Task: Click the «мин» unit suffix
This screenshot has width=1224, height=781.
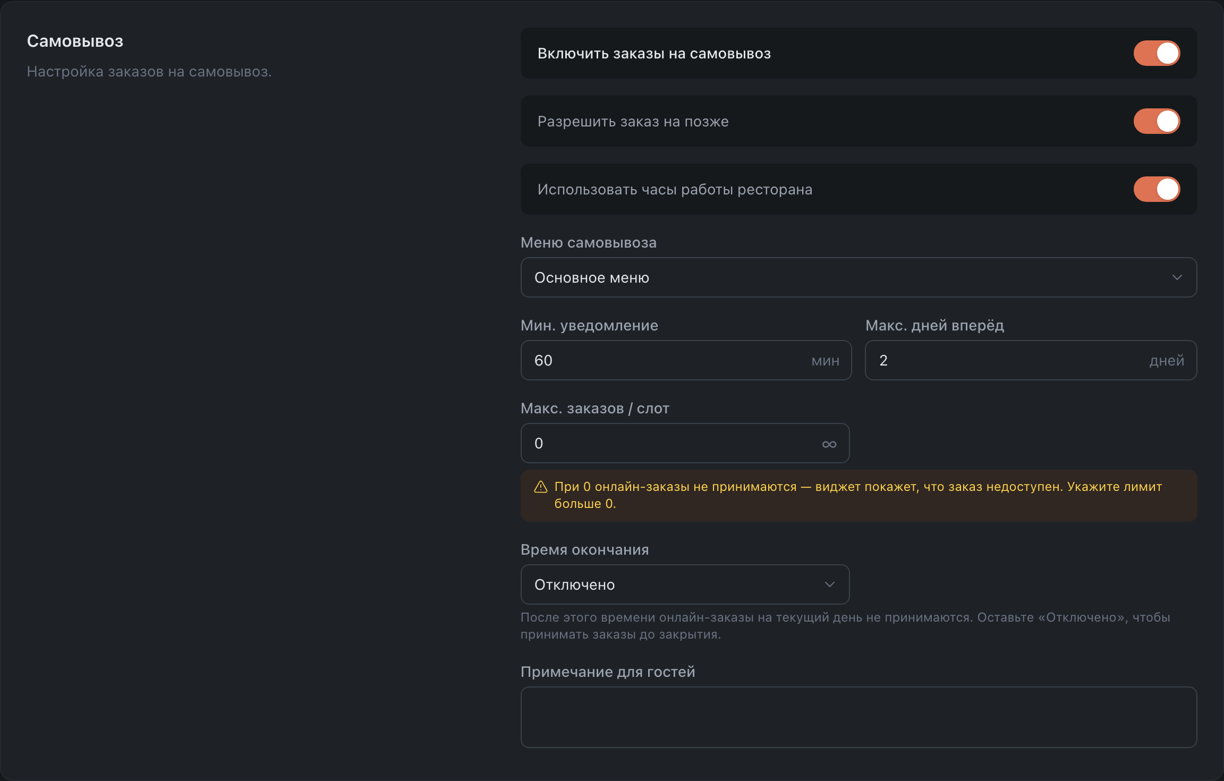Action: click(x=825, y=361)
